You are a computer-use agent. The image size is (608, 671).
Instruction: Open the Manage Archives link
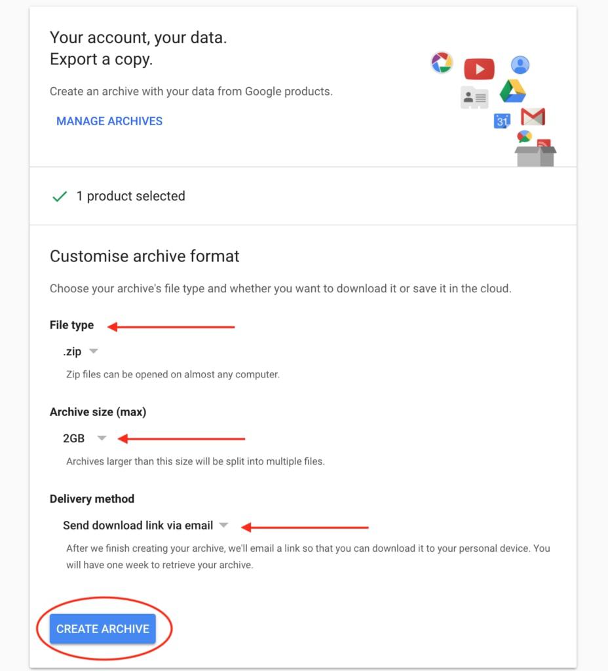click(x=109, y=121)
